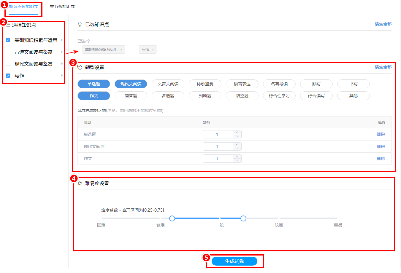
Task: Expand the 古诗文阅读与鉴赏 tree arrow
Action: pyautogui.click(x=62, y=52)
